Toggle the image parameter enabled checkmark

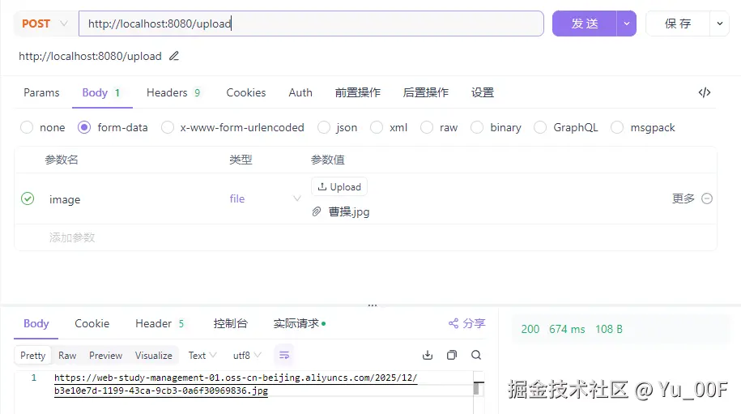(28, 198)
